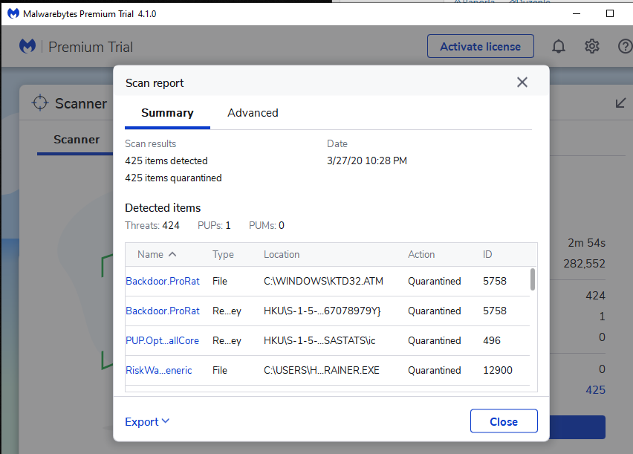Click Malwarebytes title bar app icon
The height and width of the screenshot is (454, 633).
13,13
